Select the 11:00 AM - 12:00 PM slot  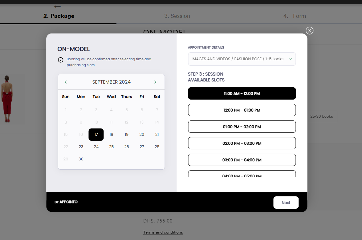(242, 93)
